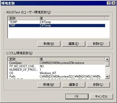
Task: Confirm with the OK button
Action: (77, 96)
